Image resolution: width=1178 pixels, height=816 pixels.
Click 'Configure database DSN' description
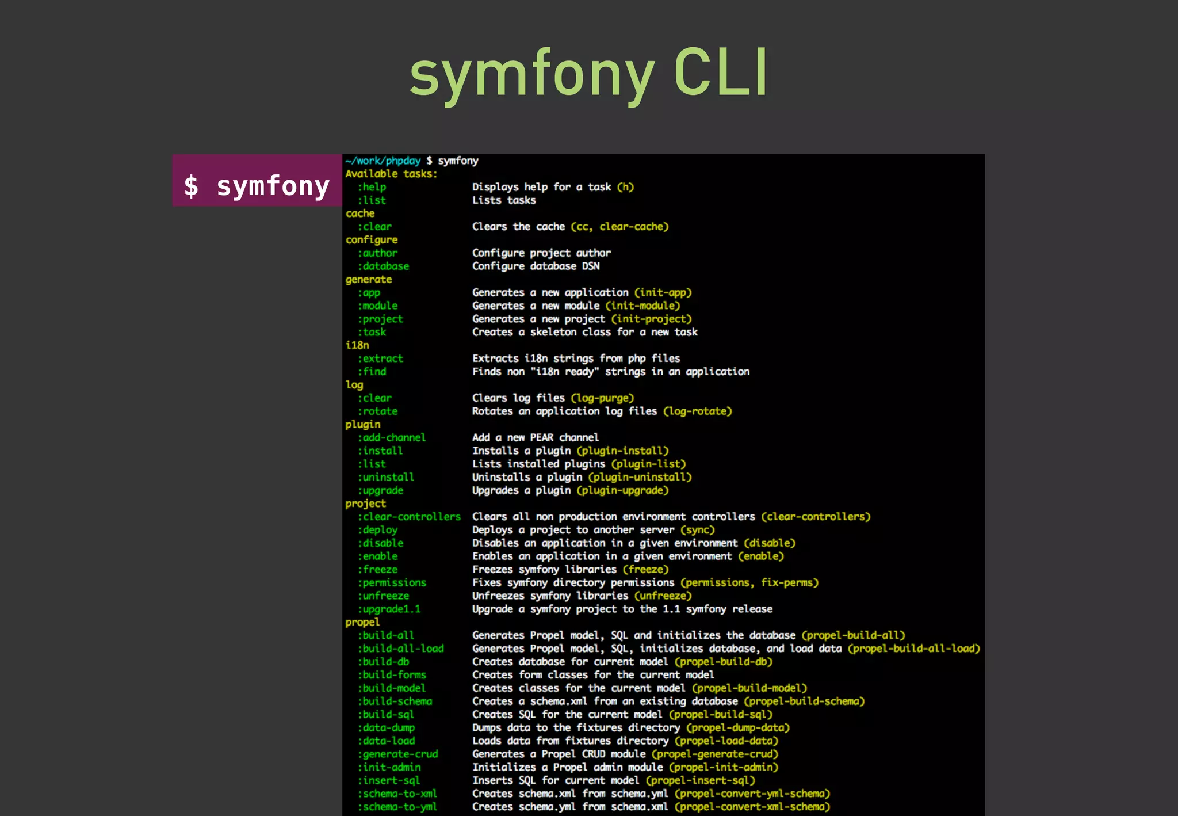536,266
